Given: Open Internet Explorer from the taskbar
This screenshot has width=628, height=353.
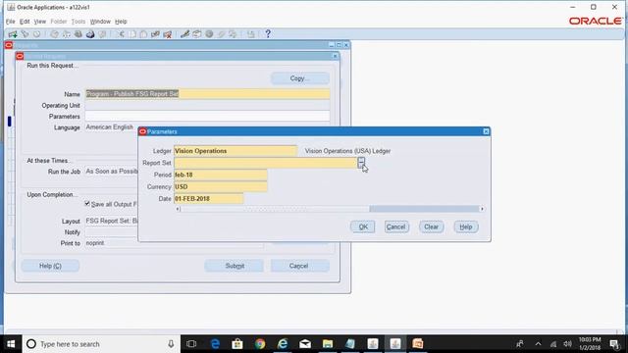Looking at the screenshot, I should [x=283, y=344].
